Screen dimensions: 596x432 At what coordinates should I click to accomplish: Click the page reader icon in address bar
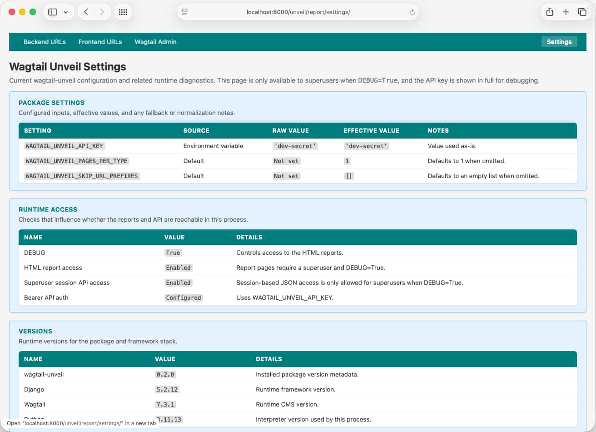[x=185, y=12]
